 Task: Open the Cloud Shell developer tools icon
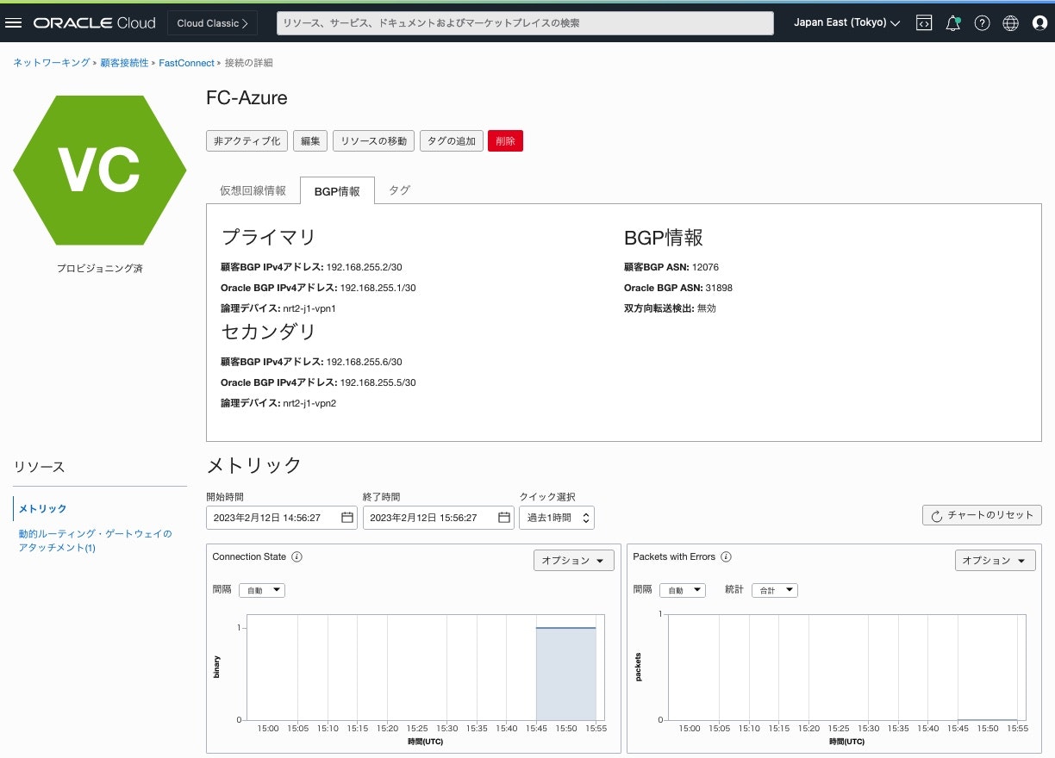(923, 23)
